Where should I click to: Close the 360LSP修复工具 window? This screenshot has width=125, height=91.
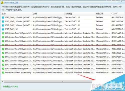click(121, 2)
